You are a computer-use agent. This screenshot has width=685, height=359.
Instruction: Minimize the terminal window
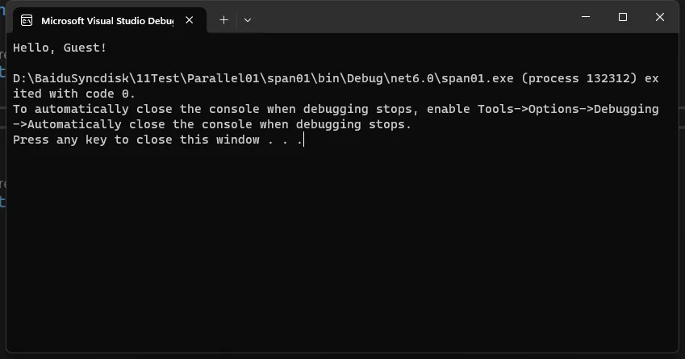(586, 17)
